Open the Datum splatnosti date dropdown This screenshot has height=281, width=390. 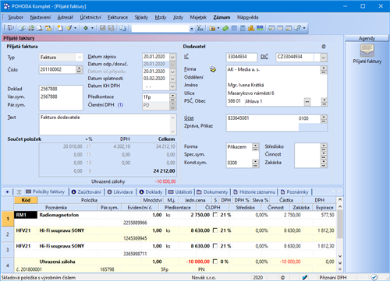[172, 79]
